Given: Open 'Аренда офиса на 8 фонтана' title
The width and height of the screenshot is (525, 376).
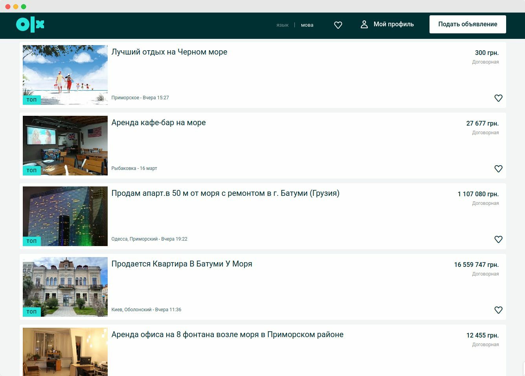Looking at the screenshot, I should pyautogui.click(x=228, y=334).
